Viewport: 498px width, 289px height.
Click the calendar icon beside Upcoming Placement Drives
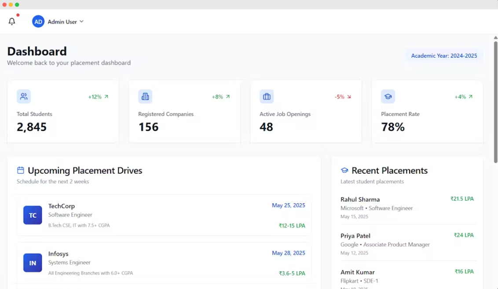point(21,170)
